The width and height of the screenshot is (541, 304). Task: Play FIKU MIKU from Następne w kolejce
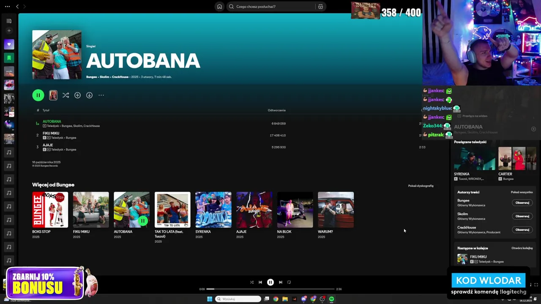462,259
